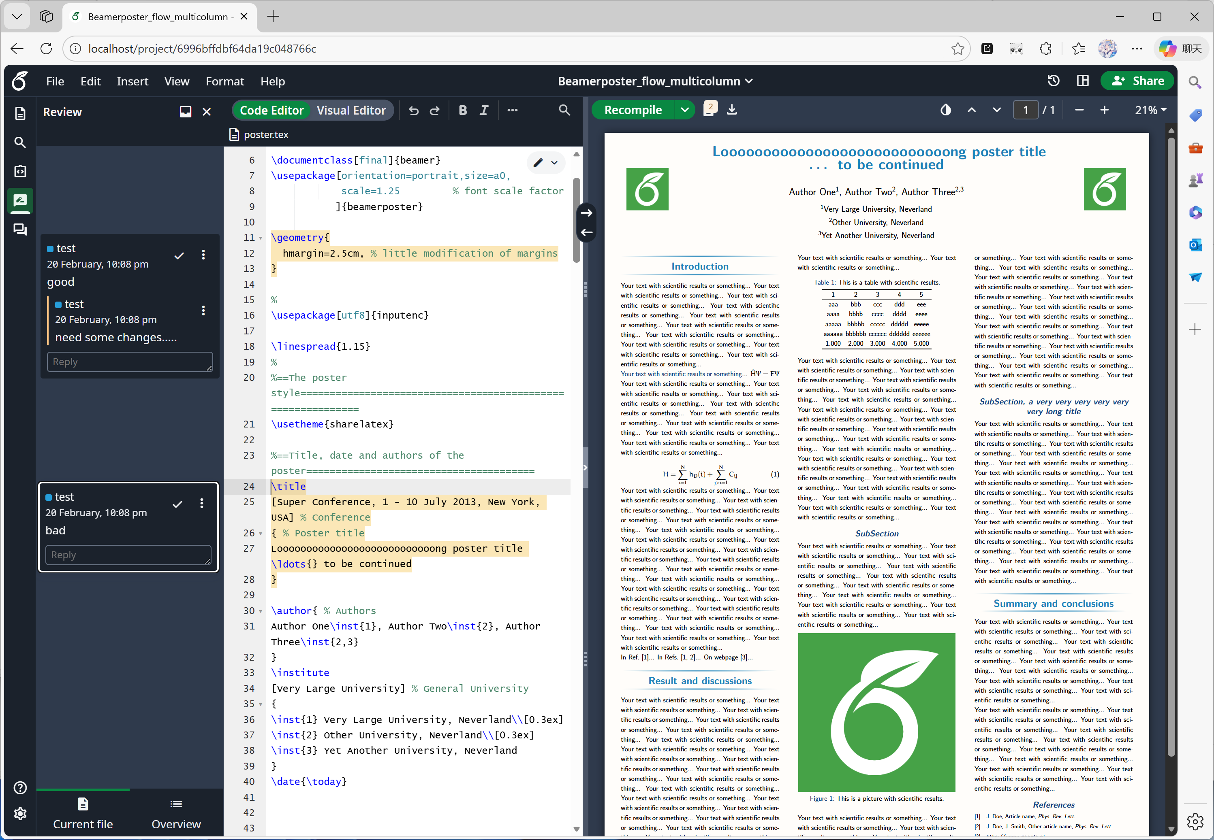The image size is (1214, 840).
Task: Open the integrations icon in left rail
Action: click(x=20, y=171)
